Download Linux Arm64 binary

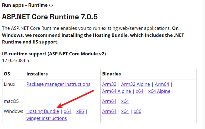pyautogui.click(x=162, y=84)
